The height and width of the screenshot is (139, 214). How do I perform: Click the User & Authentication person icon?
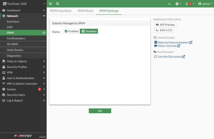pyautogui.click(x=4, y=78)
